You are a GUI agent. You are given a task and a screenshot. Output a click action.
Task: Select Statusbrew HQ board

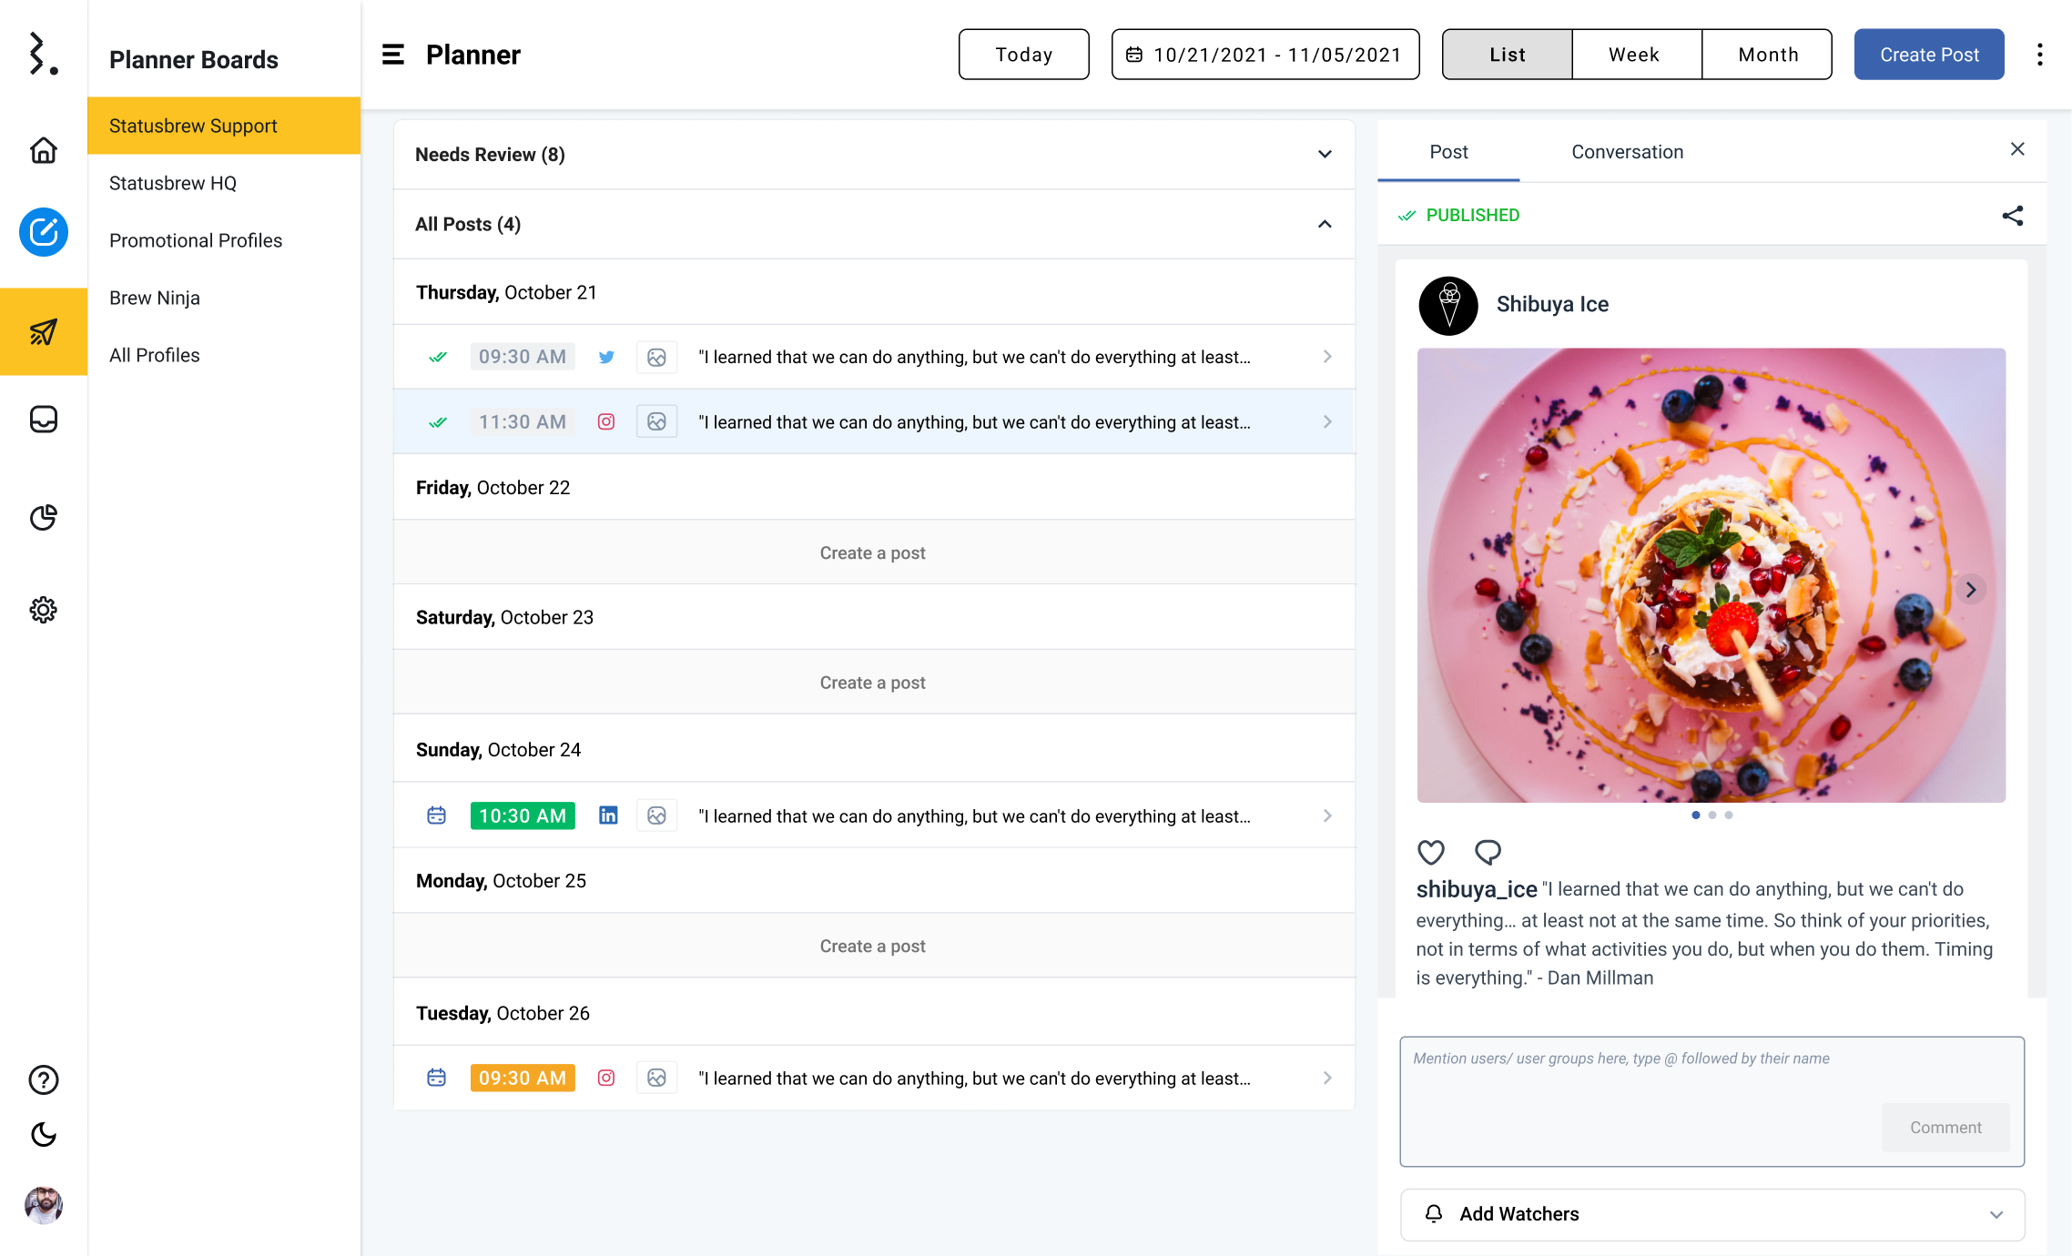[173, 183]
